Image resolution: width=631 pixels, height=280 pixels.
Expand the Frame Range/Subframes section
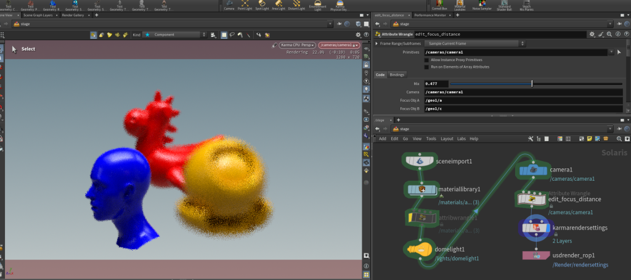point(377,44)
